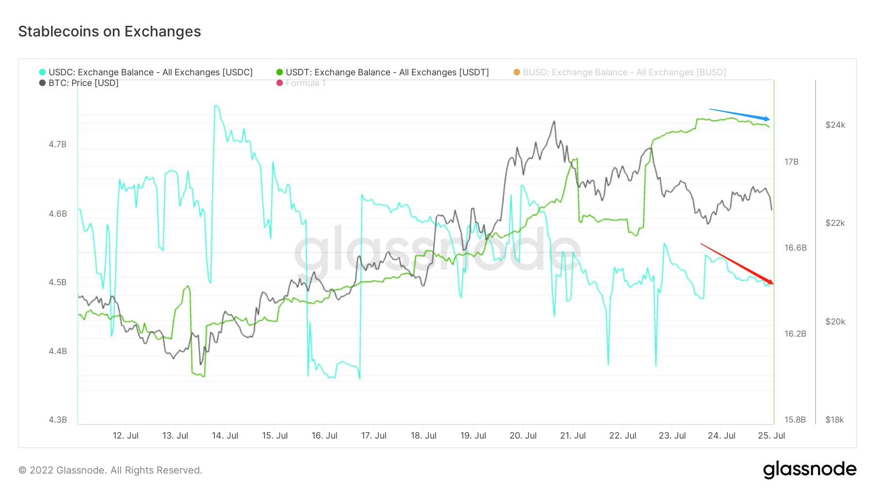Hide the BTC: Price [USD] series label
The height and width of the screenshot is (492, 875).
tap(84, 83)
